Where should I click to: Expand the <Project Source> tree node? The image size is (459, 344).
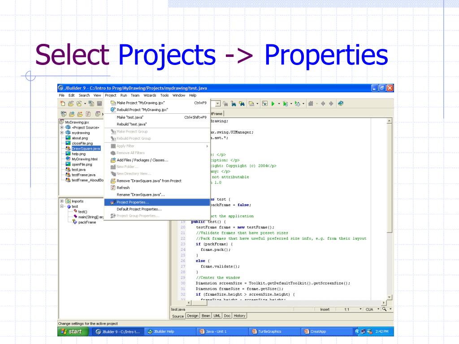(62, 128)
